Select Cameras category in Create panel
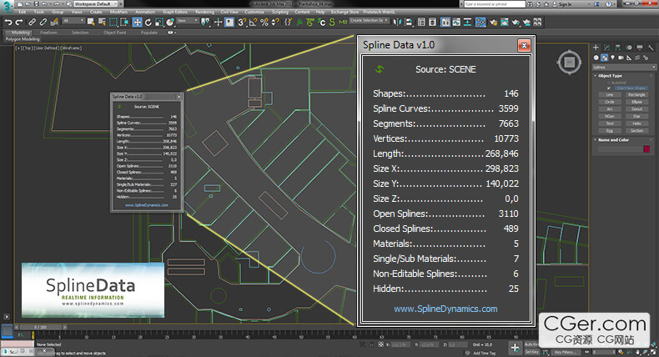The width and height of the screenshot is (659, 357). 621,58
